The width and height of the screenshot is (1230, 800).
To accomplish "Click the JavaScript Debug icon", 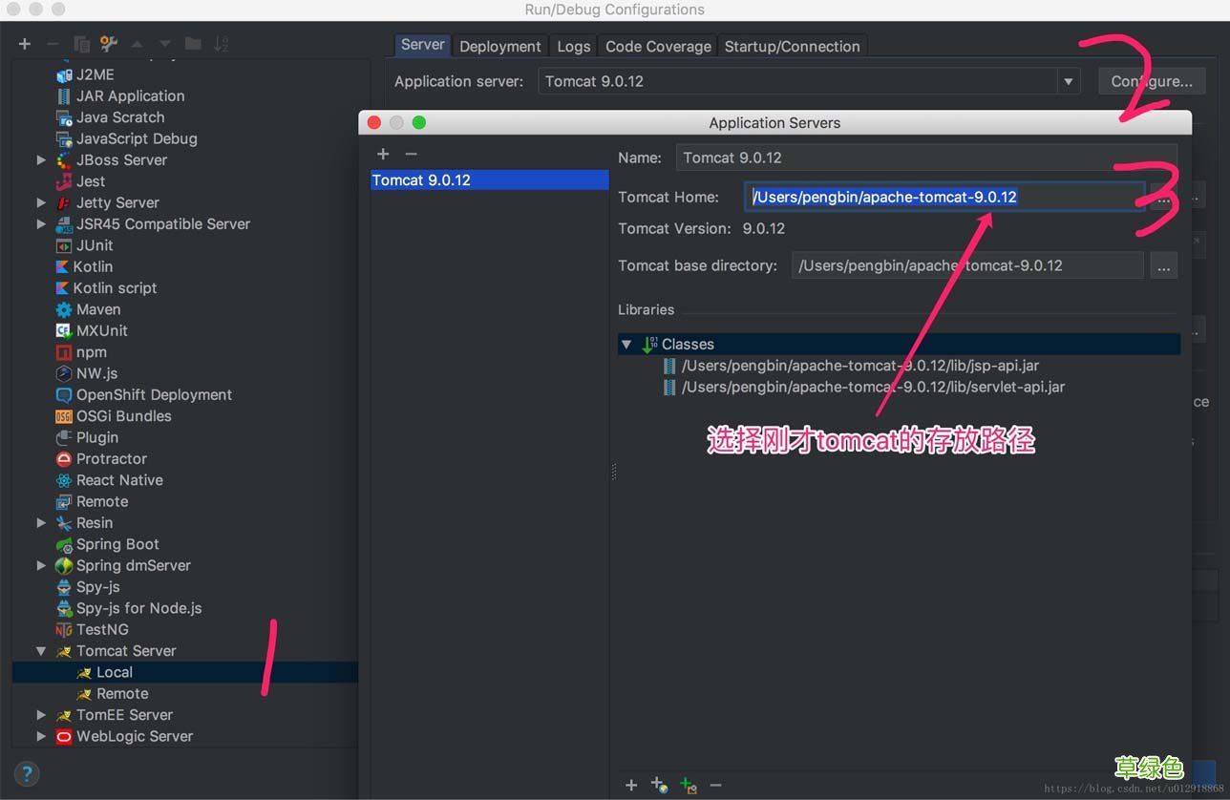I will pyautogui.click(x=64, y=138).
